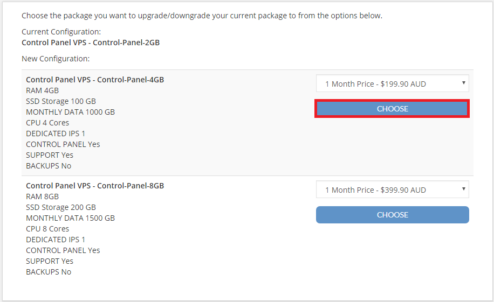
Task: Click the BACKUPS No line of the 8GB package
Action: coord(49,272)
